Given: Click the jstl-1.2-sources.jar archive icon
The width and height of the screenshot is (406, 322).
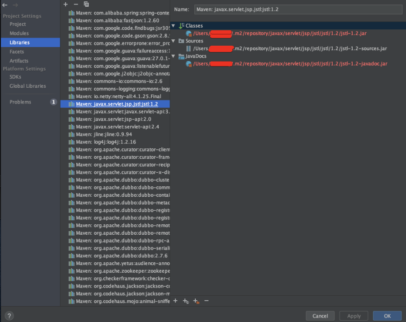Looking at the screenshot, I should coord(189,48).
